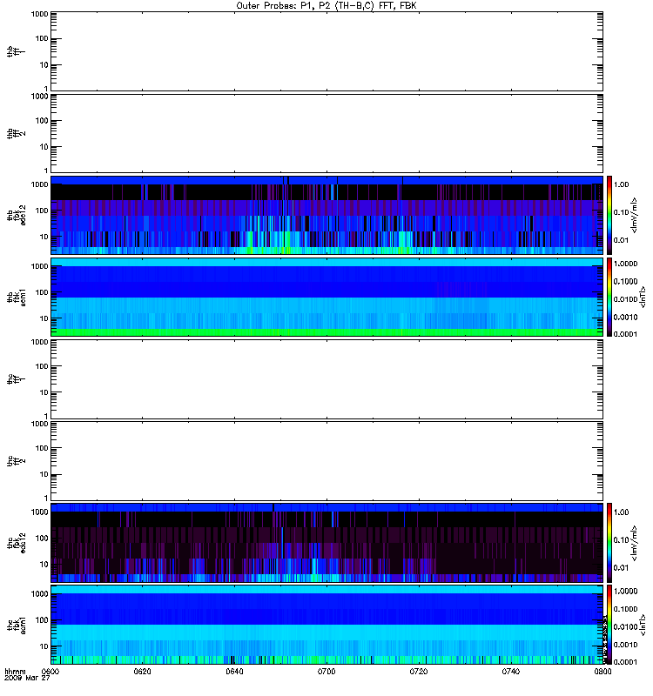Click the '<|mV/m|>' unit label beside thc edc12 color bar
Screen dimensions: 653x696
point(635,543)
